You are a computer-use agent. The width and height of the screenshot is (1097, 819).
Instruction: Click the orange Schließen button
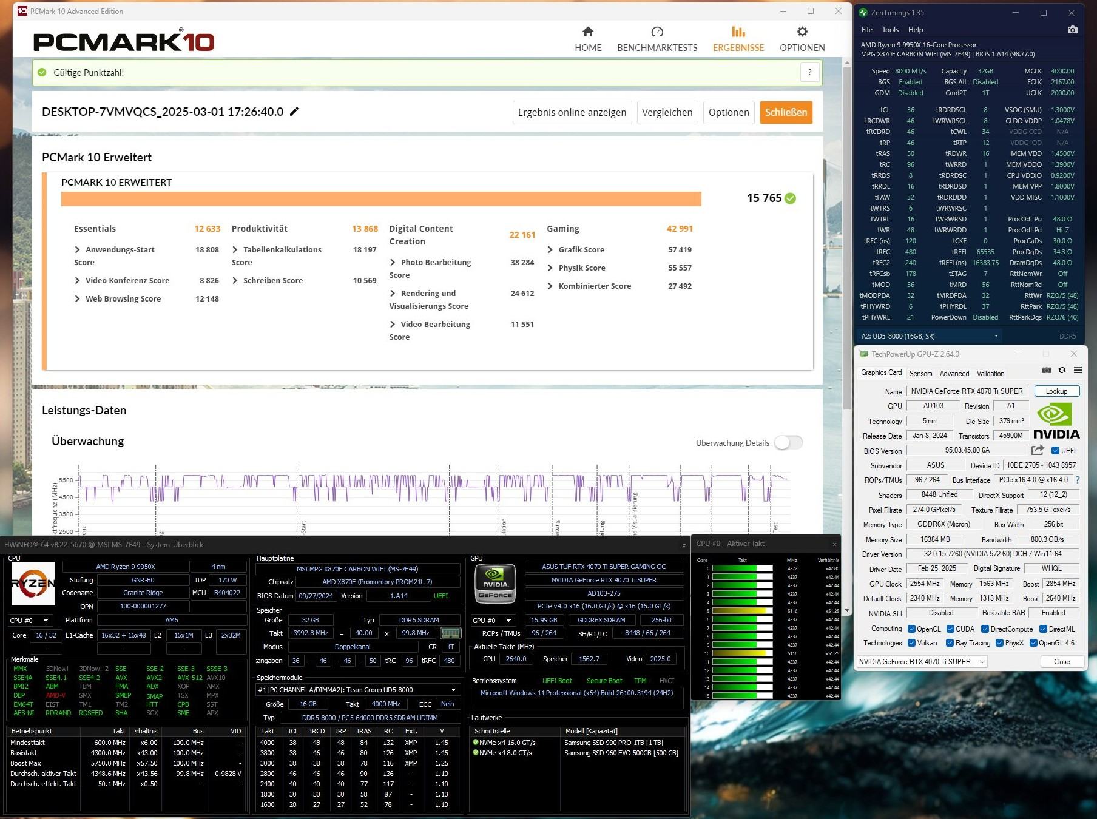pos(786,112)
